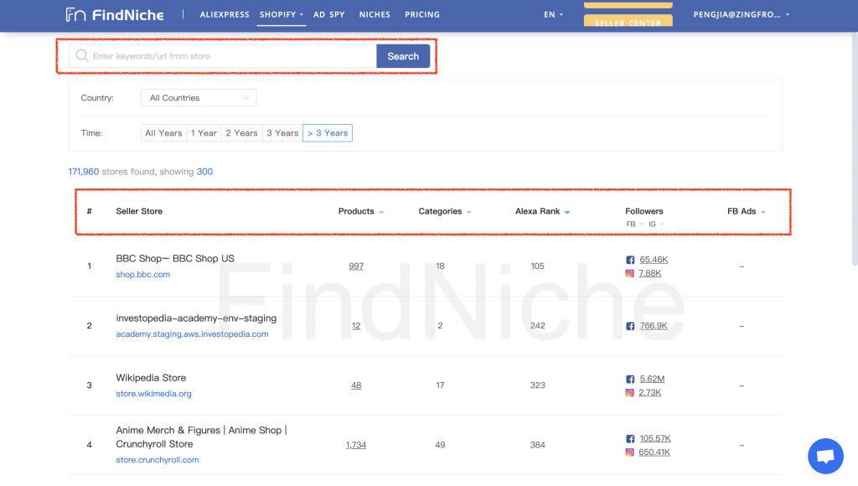Open the chat support bubble

[825, 456]
